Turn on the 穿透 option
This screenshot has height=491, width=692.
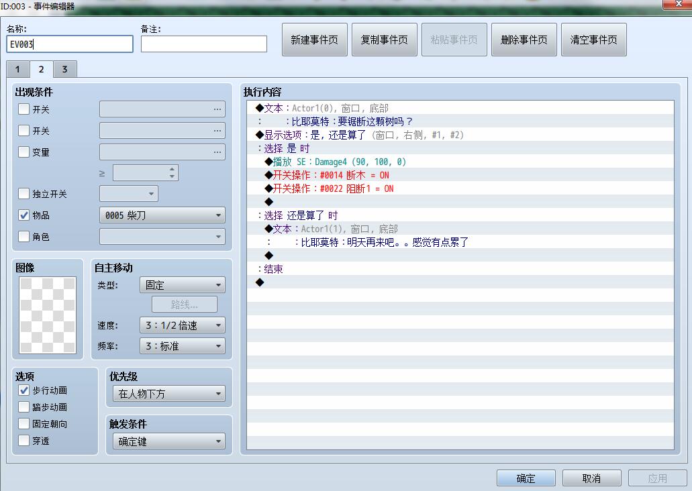click(24, 440)
